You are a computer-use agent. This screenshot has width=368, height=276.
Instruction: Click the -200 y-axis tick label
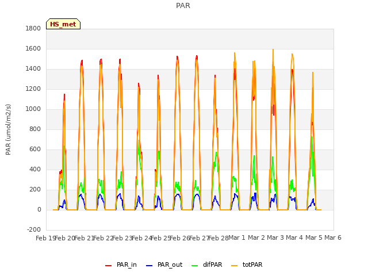point(34,229)
